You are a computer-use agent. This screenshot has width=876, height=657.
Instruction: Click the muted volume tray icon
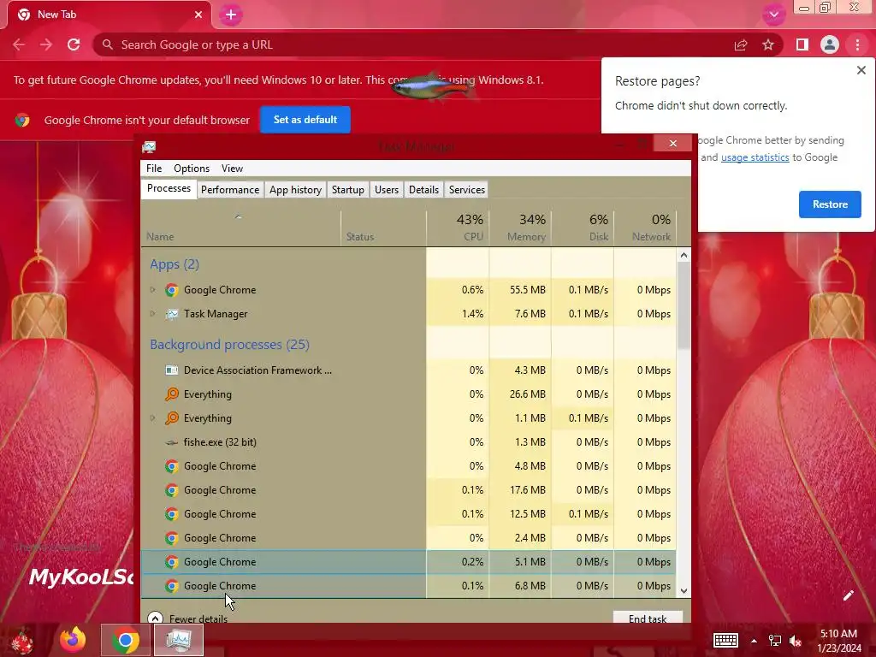tap(795, 641)
